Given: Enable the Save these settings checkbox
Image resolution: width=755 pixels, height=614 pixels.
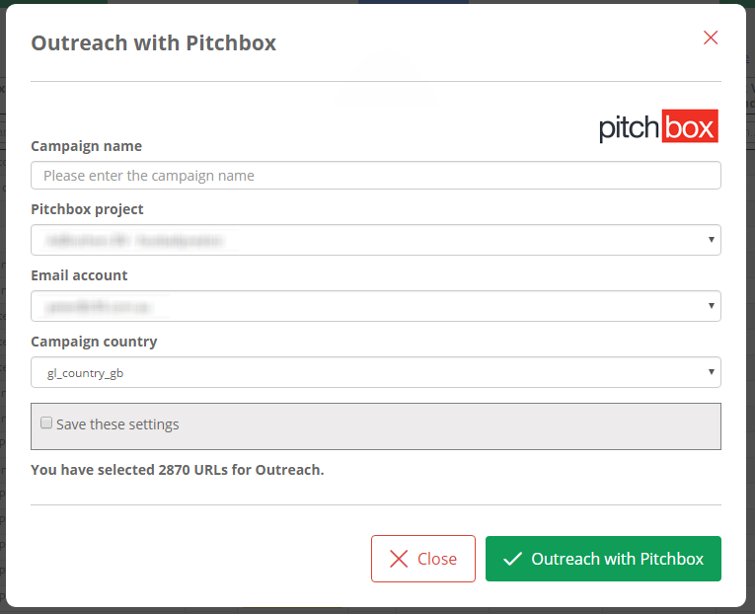Looking at the screenshot, I should tap(46, 422).
